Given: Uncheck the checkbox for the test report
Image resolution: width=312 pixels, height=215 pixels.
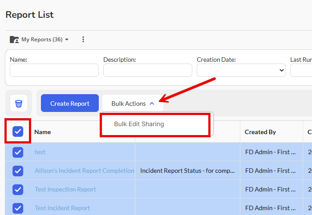Looking at the screenshot, I should (18, 152).
